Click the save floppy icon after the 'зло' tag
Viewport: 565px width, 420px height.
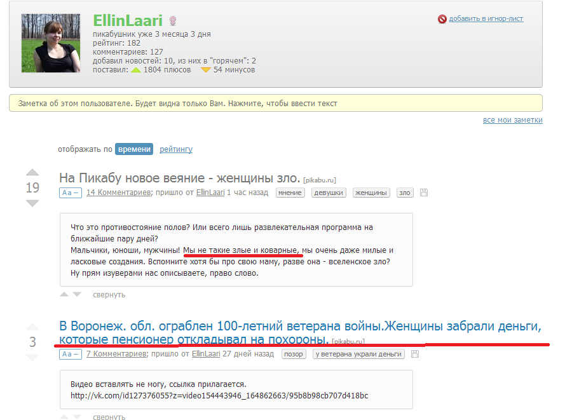(424, 193)
